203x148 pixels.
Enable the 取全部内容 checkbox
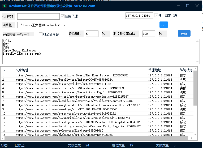pyautogui.click(x=41, y=34)
